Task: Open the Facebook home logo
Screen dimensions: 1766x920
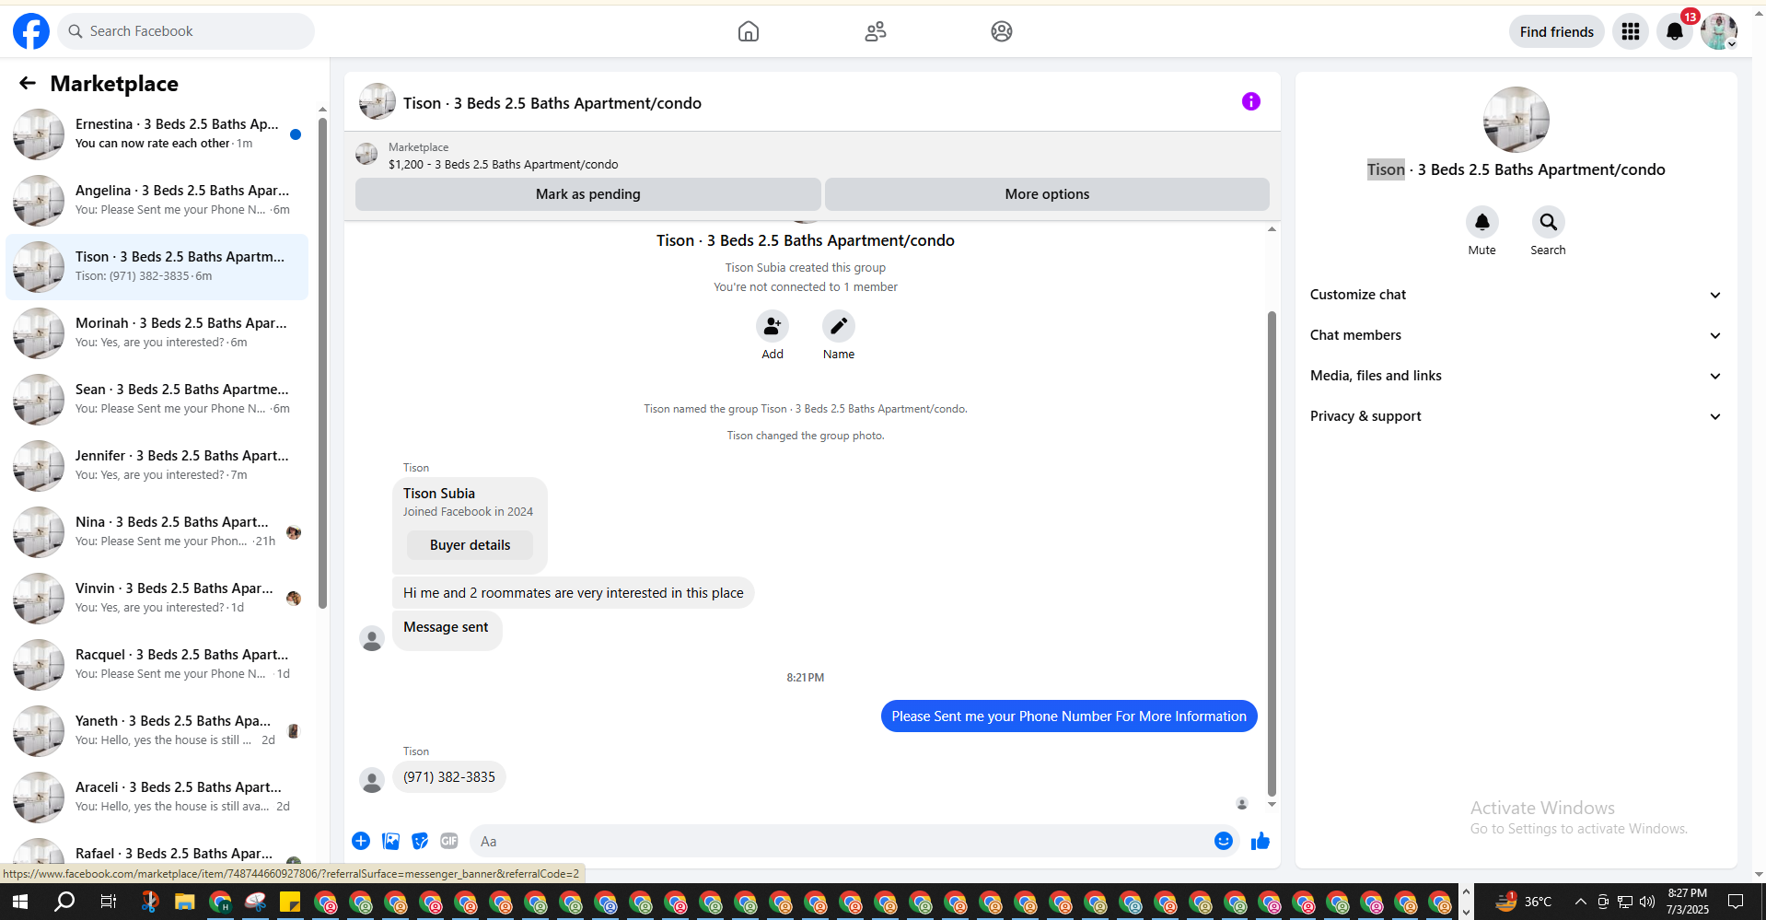Action: (x=31, y=31)
